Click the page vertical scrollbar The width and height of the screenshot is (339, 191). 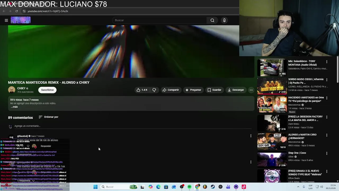(x=338, y=70)
